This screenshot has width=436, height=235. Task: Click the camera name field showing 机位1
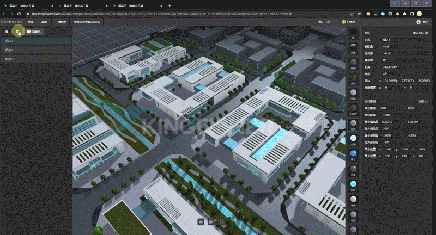click(404, 40)
